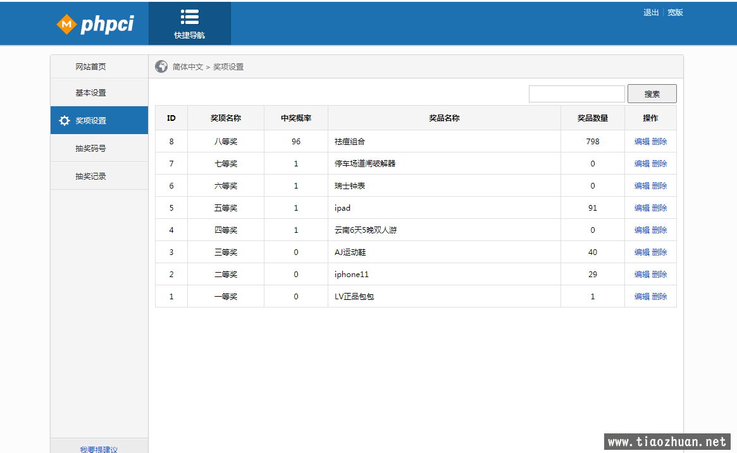Delete the 三等奖 AJ运动鞋 row
The width and height of the screenshot is (737, 453).
click(x=659, y=252)
